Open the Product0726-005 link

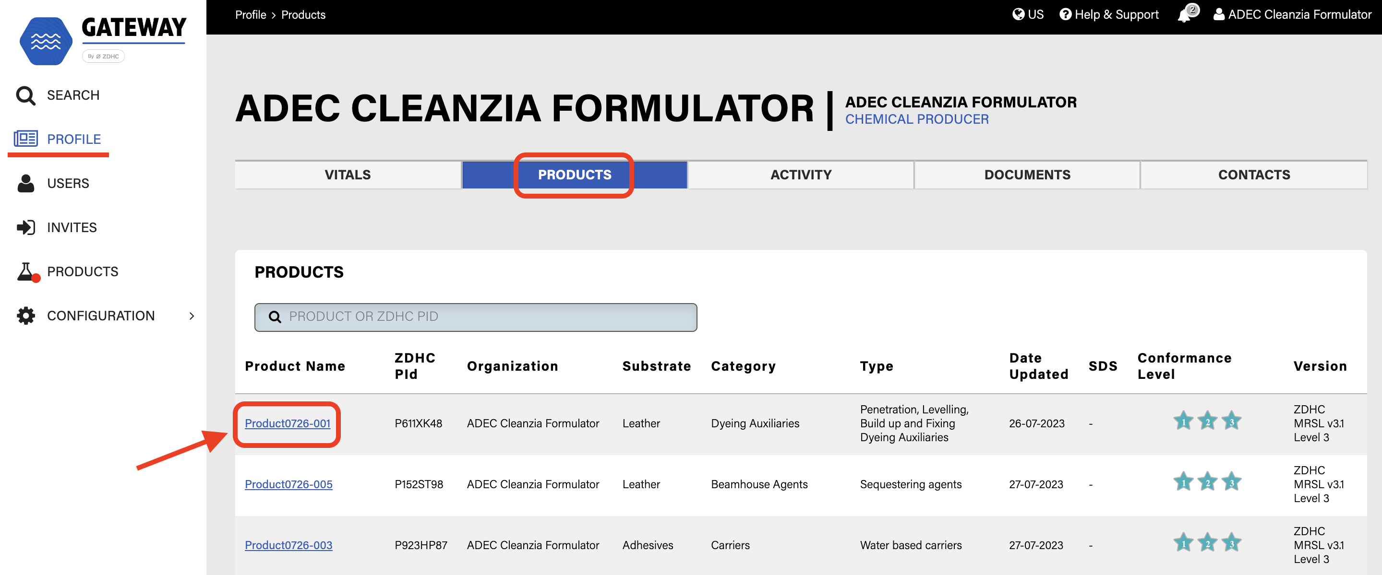(x=288, y=484)
